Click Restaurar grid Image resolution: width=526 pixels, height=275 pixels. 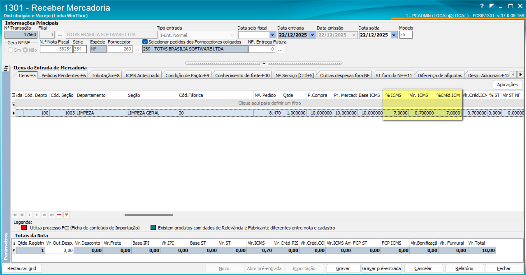click(22, 268)
